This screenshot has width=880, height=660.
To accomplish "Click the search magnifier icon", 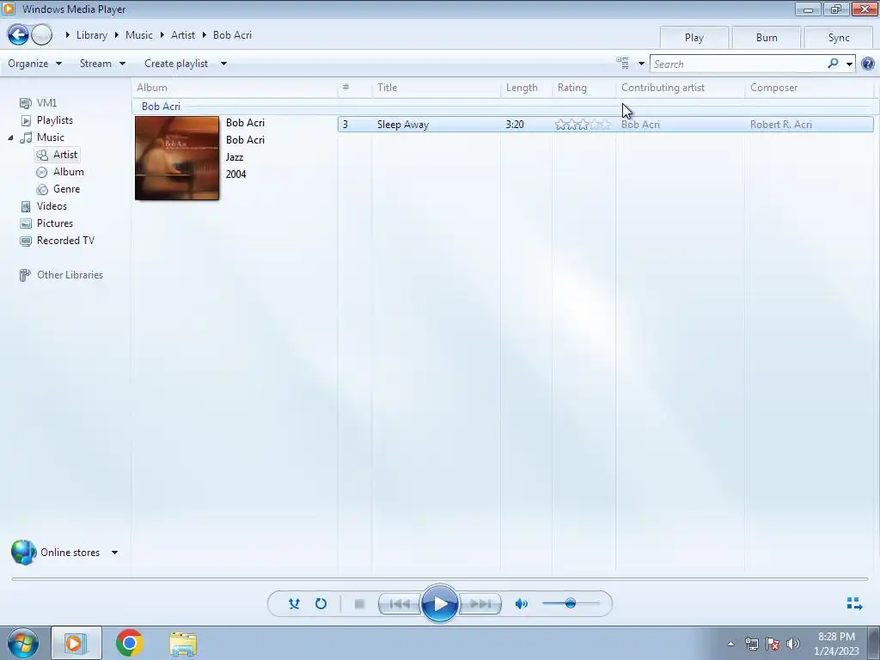I will point(833,64).
